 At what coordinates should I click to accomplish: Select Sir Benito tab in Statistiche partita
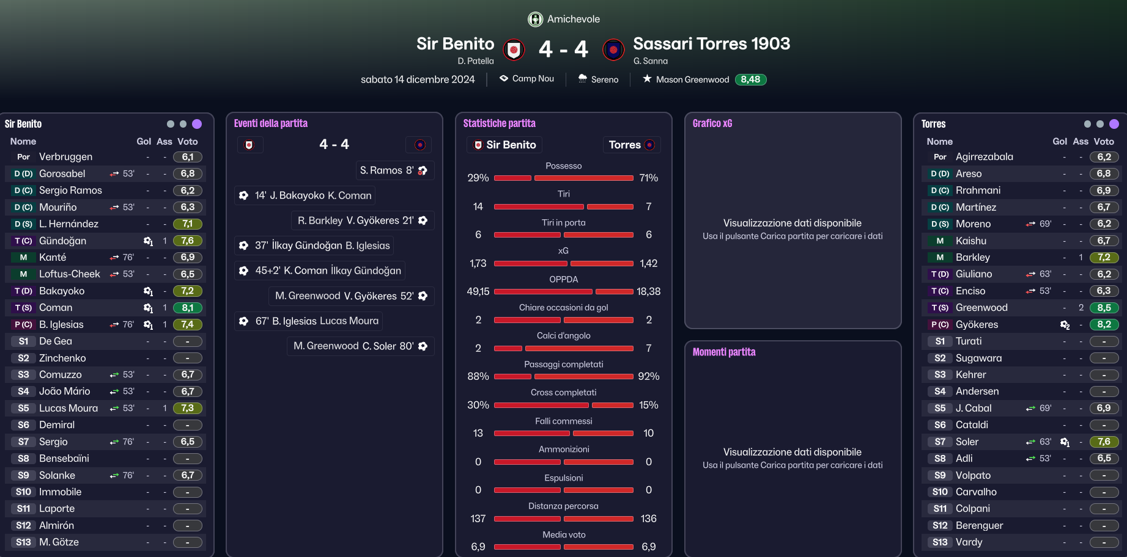(504, 145)
